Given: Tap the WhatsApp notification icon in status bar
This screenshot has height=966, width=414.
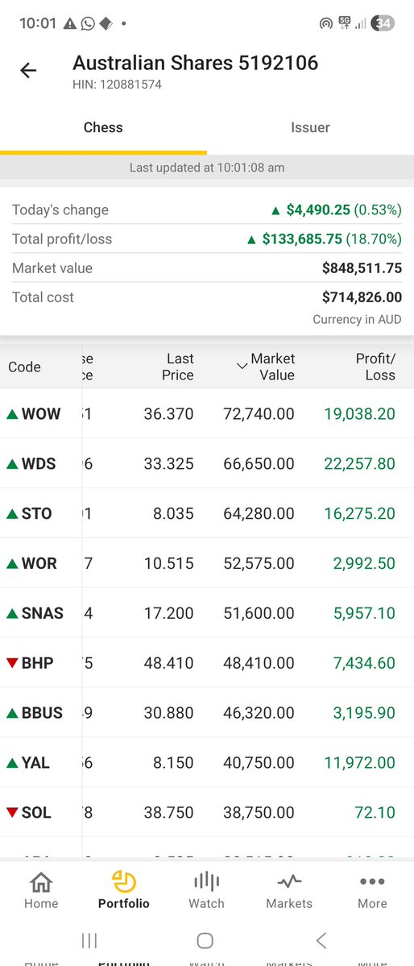Looking at the screenshot, I should point(88,23).
